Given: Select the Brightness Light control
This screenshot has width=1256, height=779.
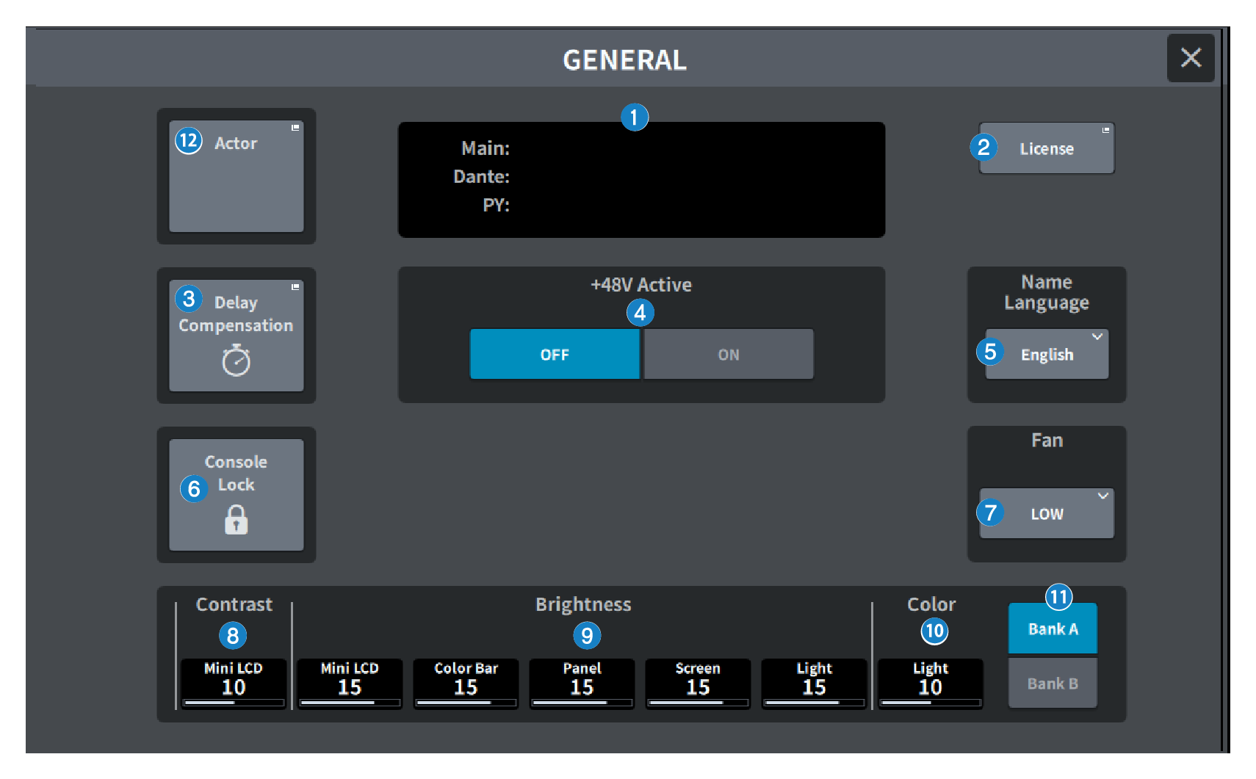Looking at the screenshot, I should click(814, 683).
